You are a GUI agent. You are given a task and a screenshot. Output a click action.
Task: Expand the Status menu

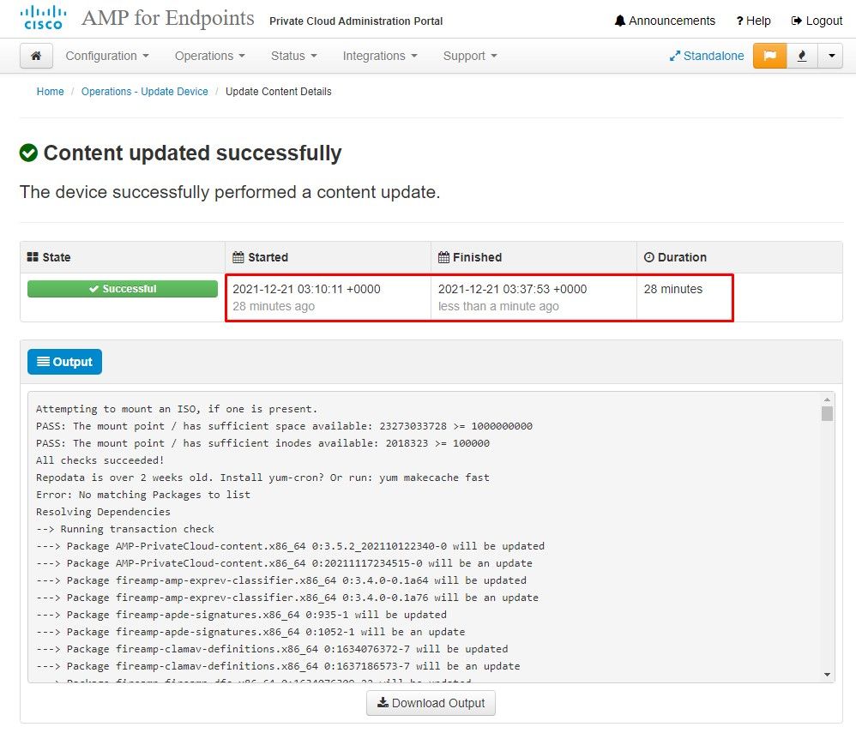(x=293, y=56)
